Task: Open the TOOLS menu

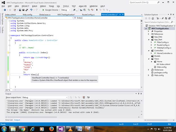Action: [x=66, y=6]
